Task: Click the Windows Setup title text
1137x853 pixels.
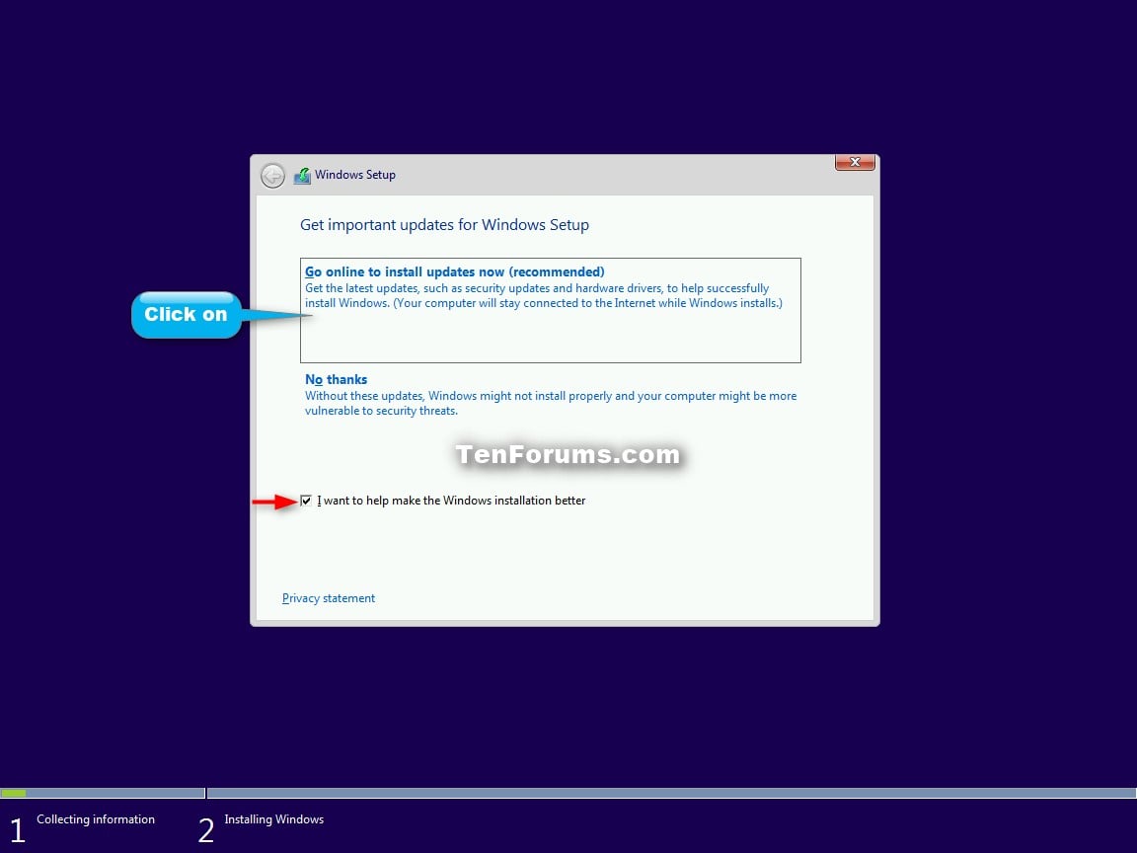Action: pos(355,175)
